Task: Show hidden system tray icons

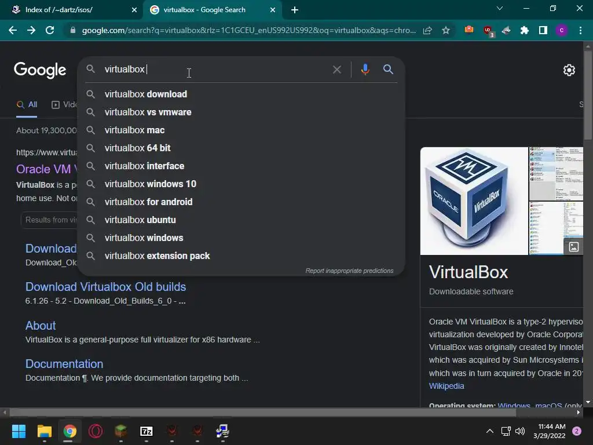Action: tap(490, 431)
